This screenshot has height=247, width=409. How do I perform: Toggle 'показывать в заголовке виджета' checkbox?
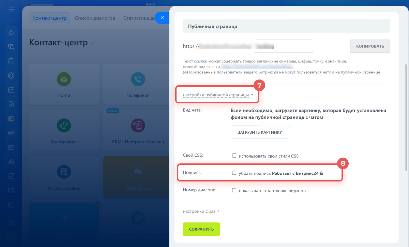234,190
